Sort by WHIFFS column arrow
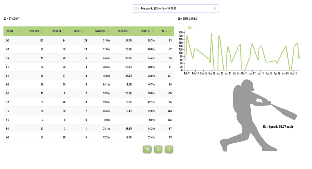Screen dimensions: 312x169 pos(85,31)
